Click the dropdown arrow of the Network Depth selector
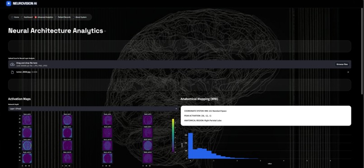Image resolution: width=364 pixels, height=168 pixels. [176, 108]
